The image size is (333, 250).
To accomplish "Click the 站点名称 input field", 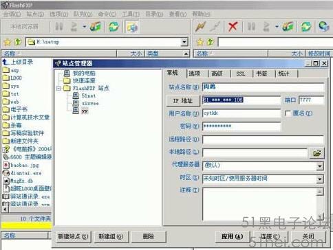I will click(263, 87).
